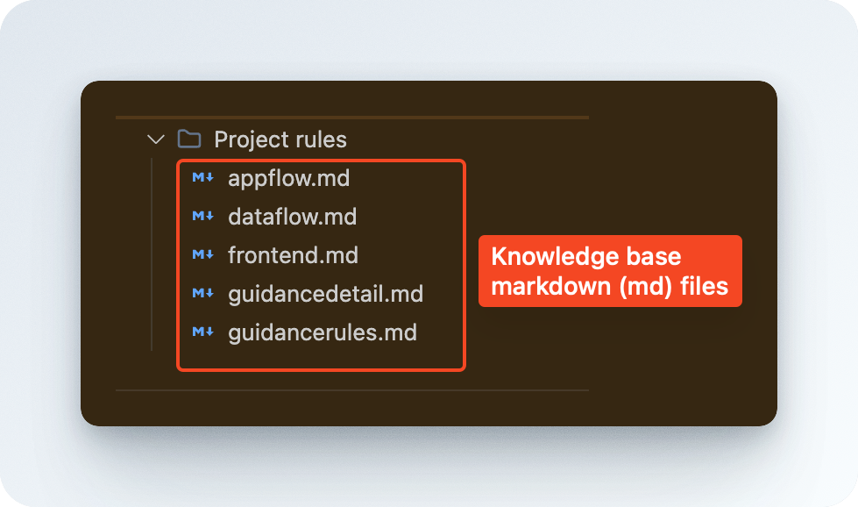Click the divider line below the file list
This screenshot has height=507, width=858.
click(x=352, y=390)
